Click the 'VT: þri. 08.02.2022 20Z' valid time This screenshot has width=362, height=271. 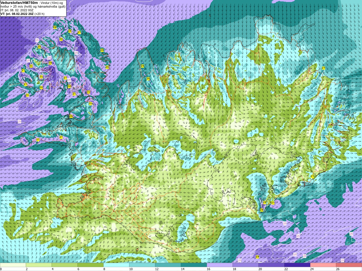(17, 14)
